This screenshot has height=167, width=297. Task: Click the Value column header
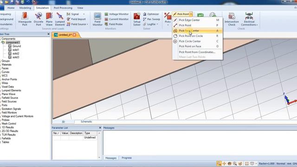pyautogui.click(x=65, y=133)
